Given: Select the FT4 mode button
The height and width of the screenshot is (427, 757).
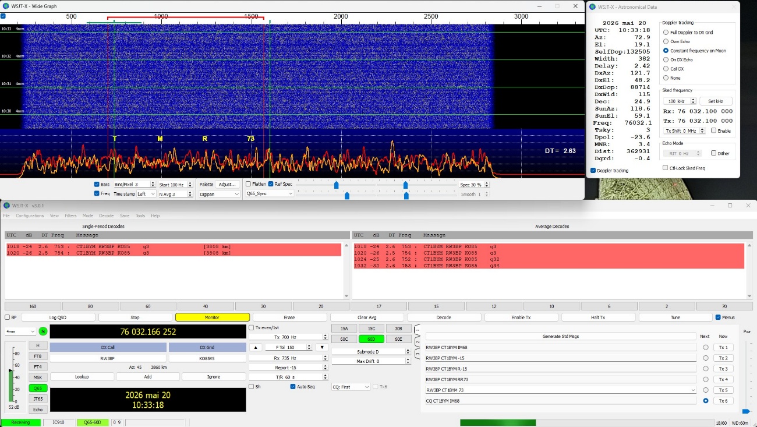Looking at the screenshot, I should 38,367.
